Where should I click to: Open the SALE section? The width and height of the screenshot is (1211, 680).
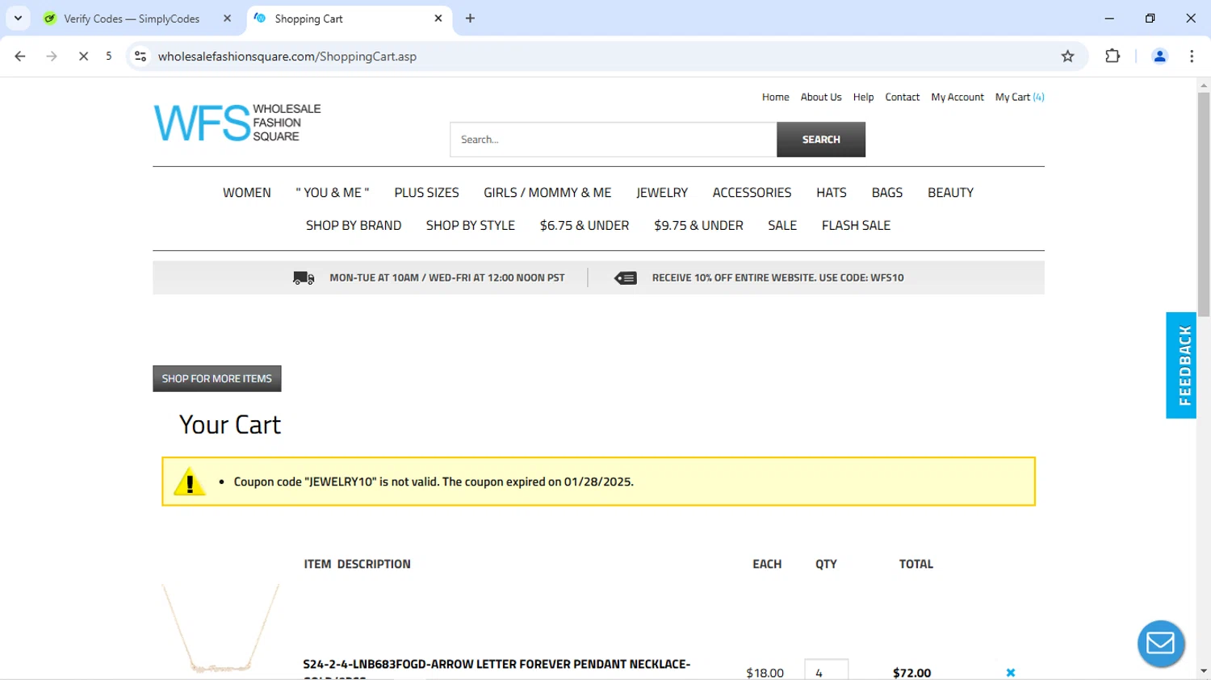coord(782,226)
